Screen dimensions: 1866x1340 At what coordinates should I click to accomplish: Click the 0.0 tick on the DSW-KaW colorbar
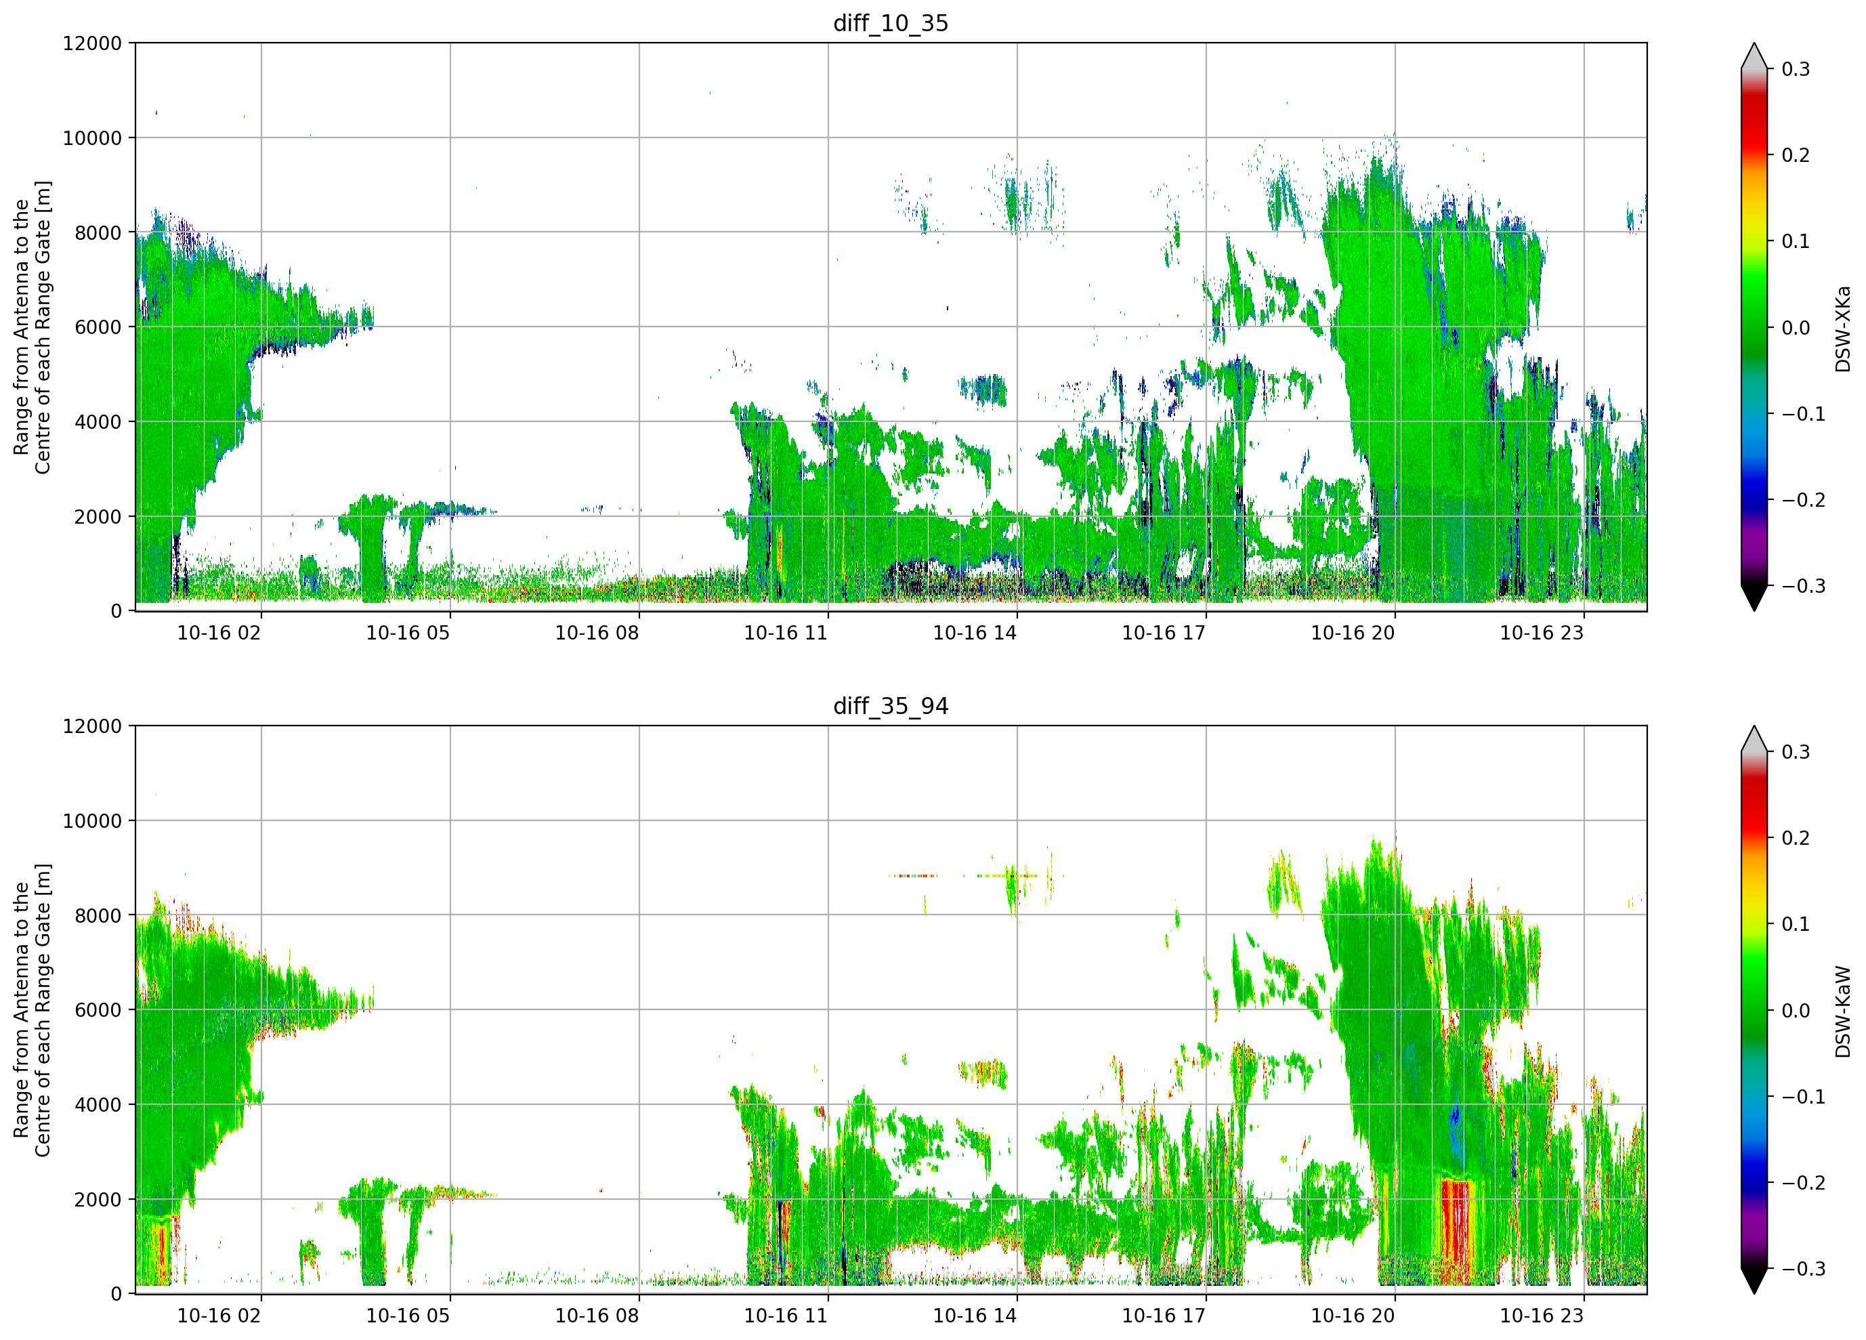click(1796, 1011)
